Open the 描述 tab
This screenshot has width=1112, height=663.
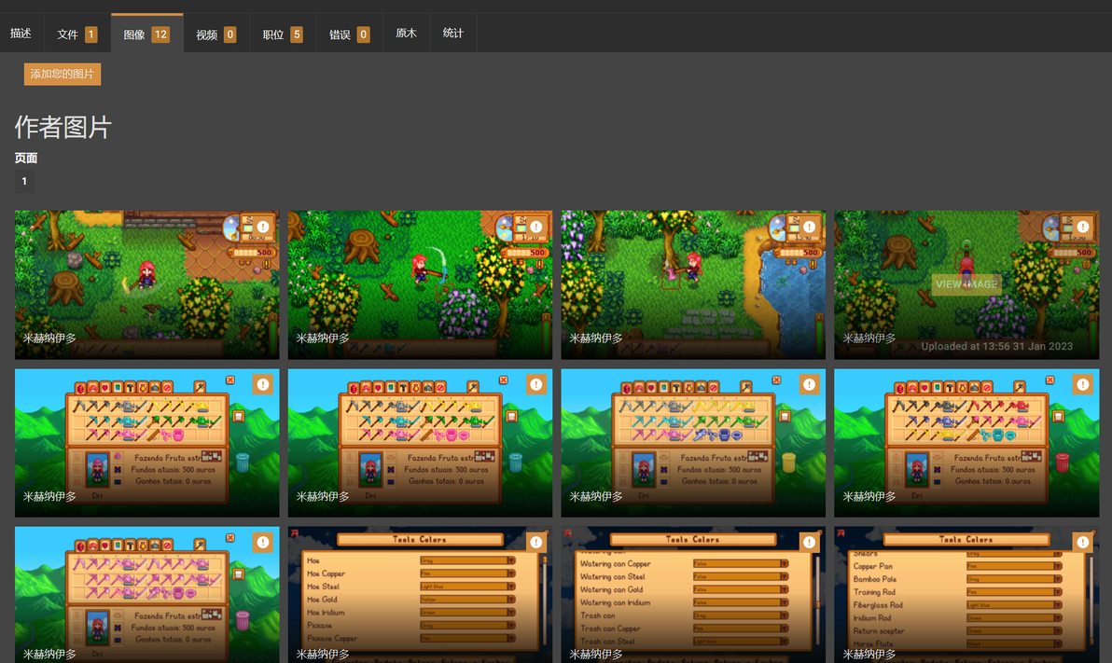point(21,34)
